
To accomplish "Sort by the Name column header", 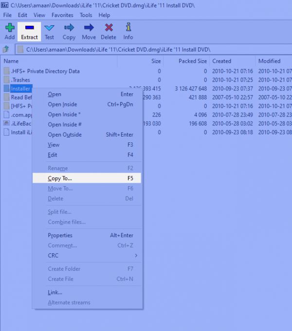I will [11, 61].
